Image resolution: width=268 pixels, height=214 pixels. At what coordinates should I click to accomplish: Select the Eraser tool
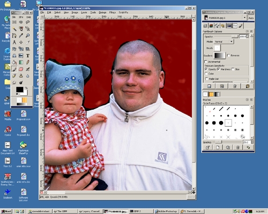(21, 69)
